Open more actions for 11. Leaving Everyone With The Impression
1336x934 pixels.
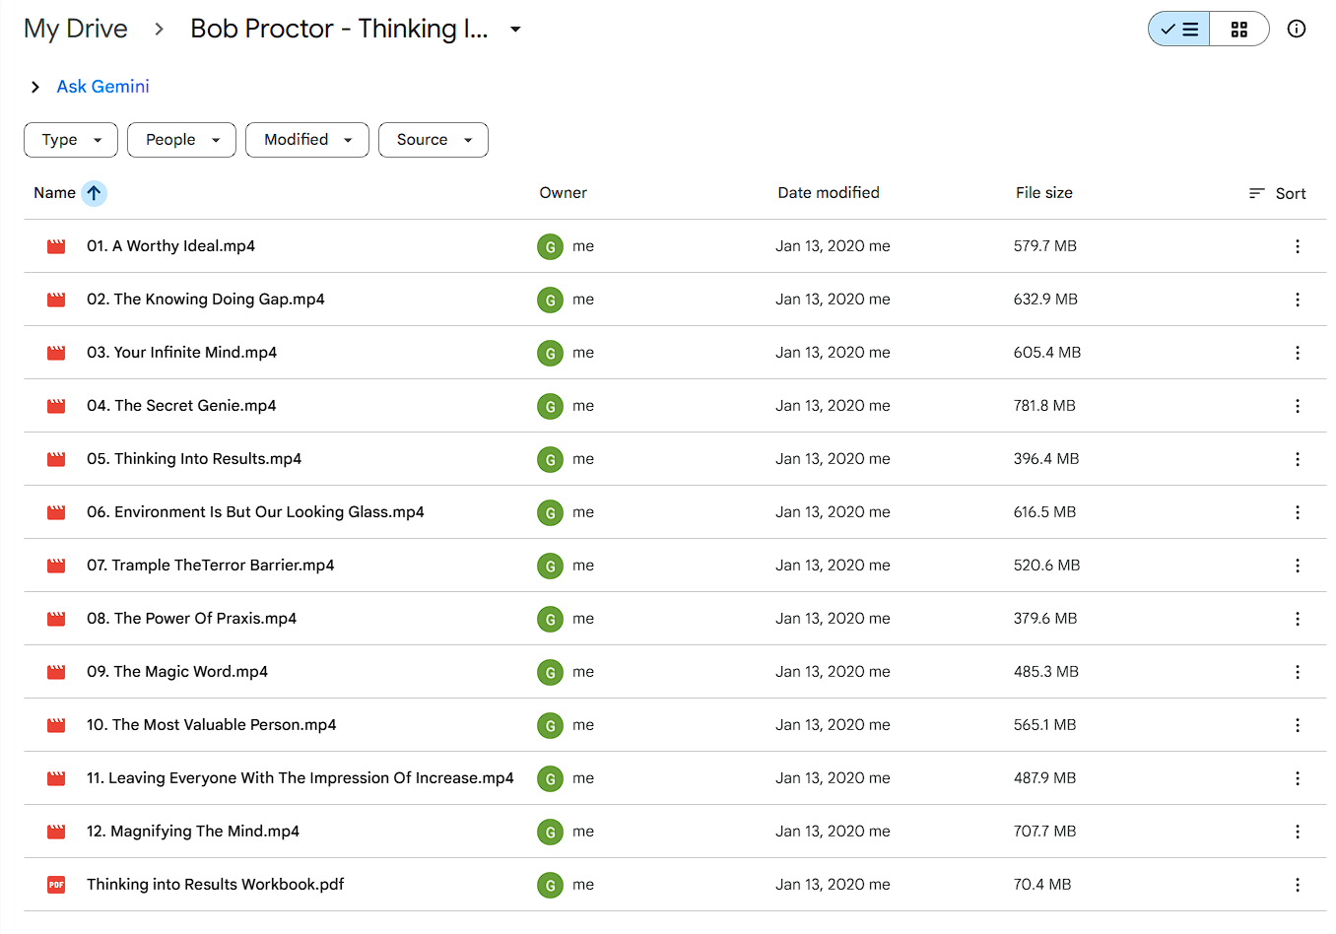[1298, 778]
